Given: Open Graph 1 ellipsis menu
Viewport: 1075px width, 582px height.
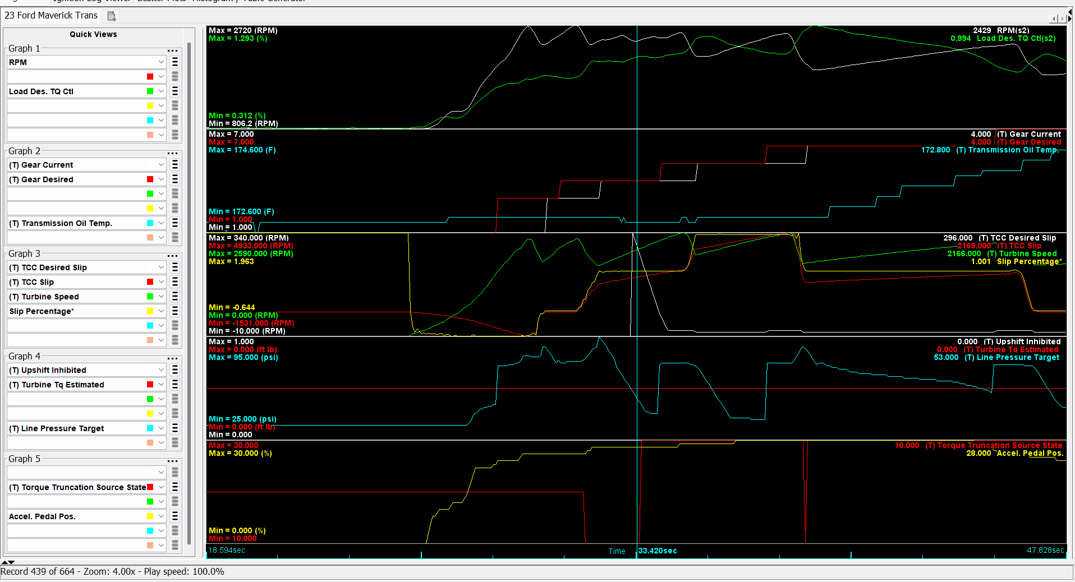Looking at the screenshot, I should click(172, 50).
